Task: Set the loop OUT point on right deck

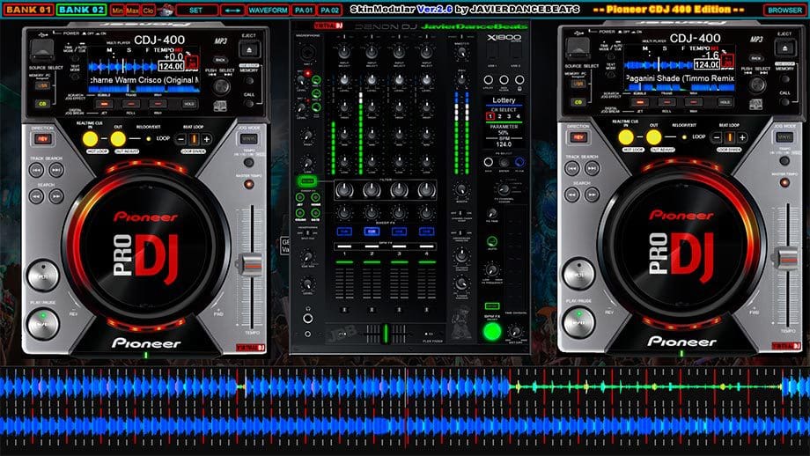Action: [x=653, y=137]
